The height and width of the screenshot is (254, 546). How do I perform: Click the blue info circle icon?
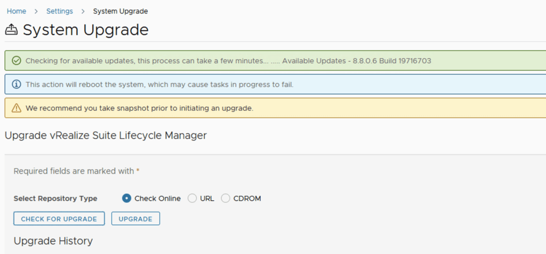click(17, 84)
